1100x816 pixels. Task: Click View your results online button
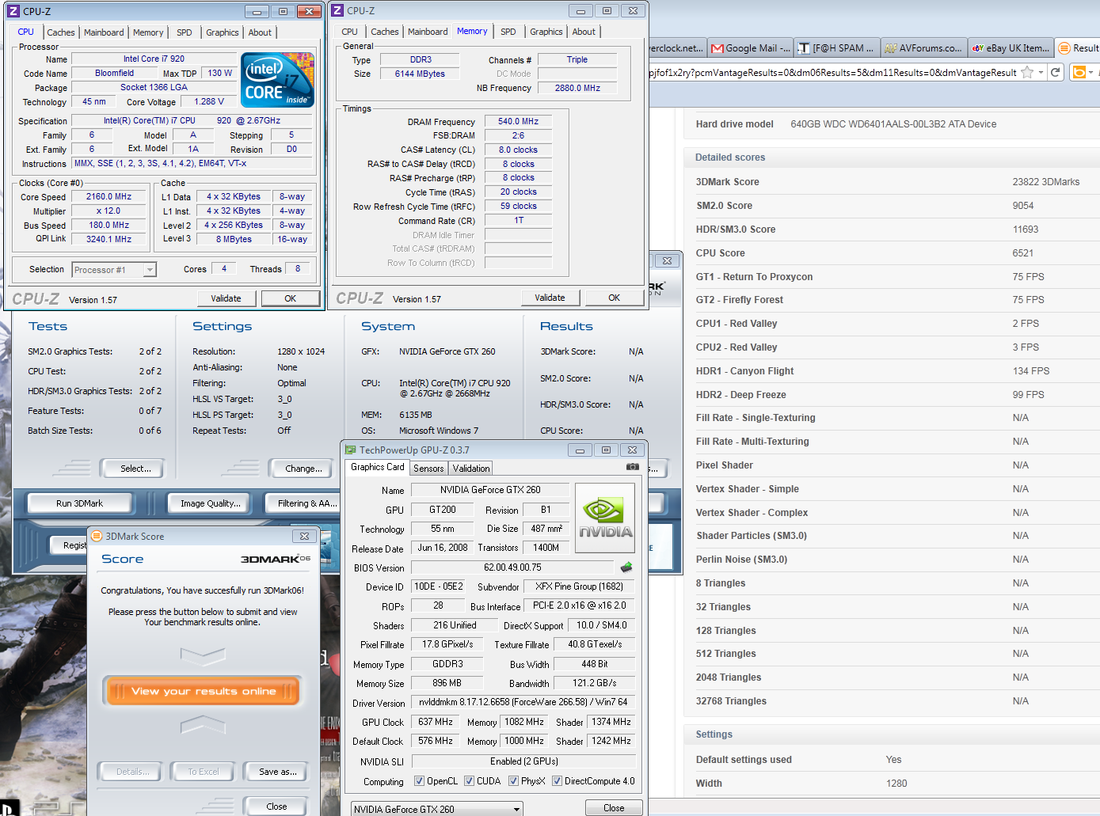204,691
